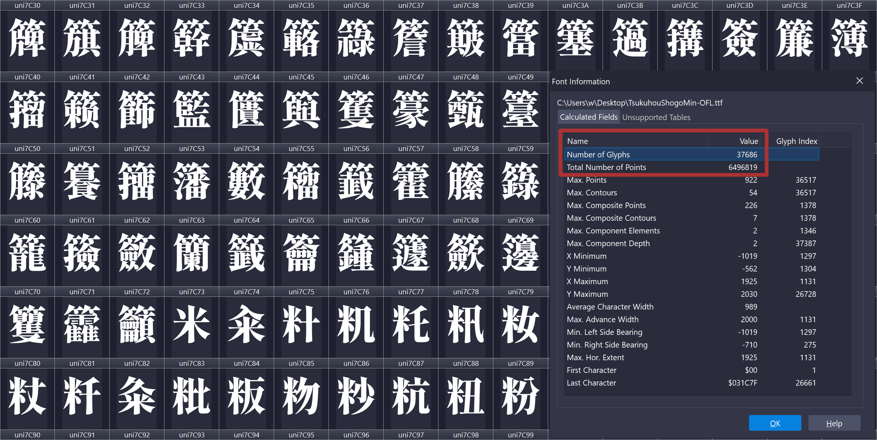
Task: Select glyph cell uni7C46
Action: (356, 107)
